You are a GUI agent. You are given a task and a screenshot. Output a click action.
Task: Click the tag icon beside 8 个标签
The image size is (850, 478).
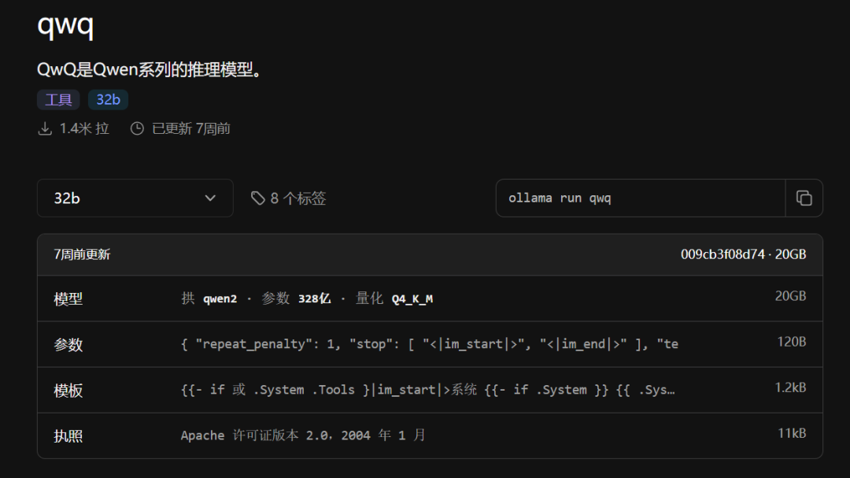(x=259, y=198)
